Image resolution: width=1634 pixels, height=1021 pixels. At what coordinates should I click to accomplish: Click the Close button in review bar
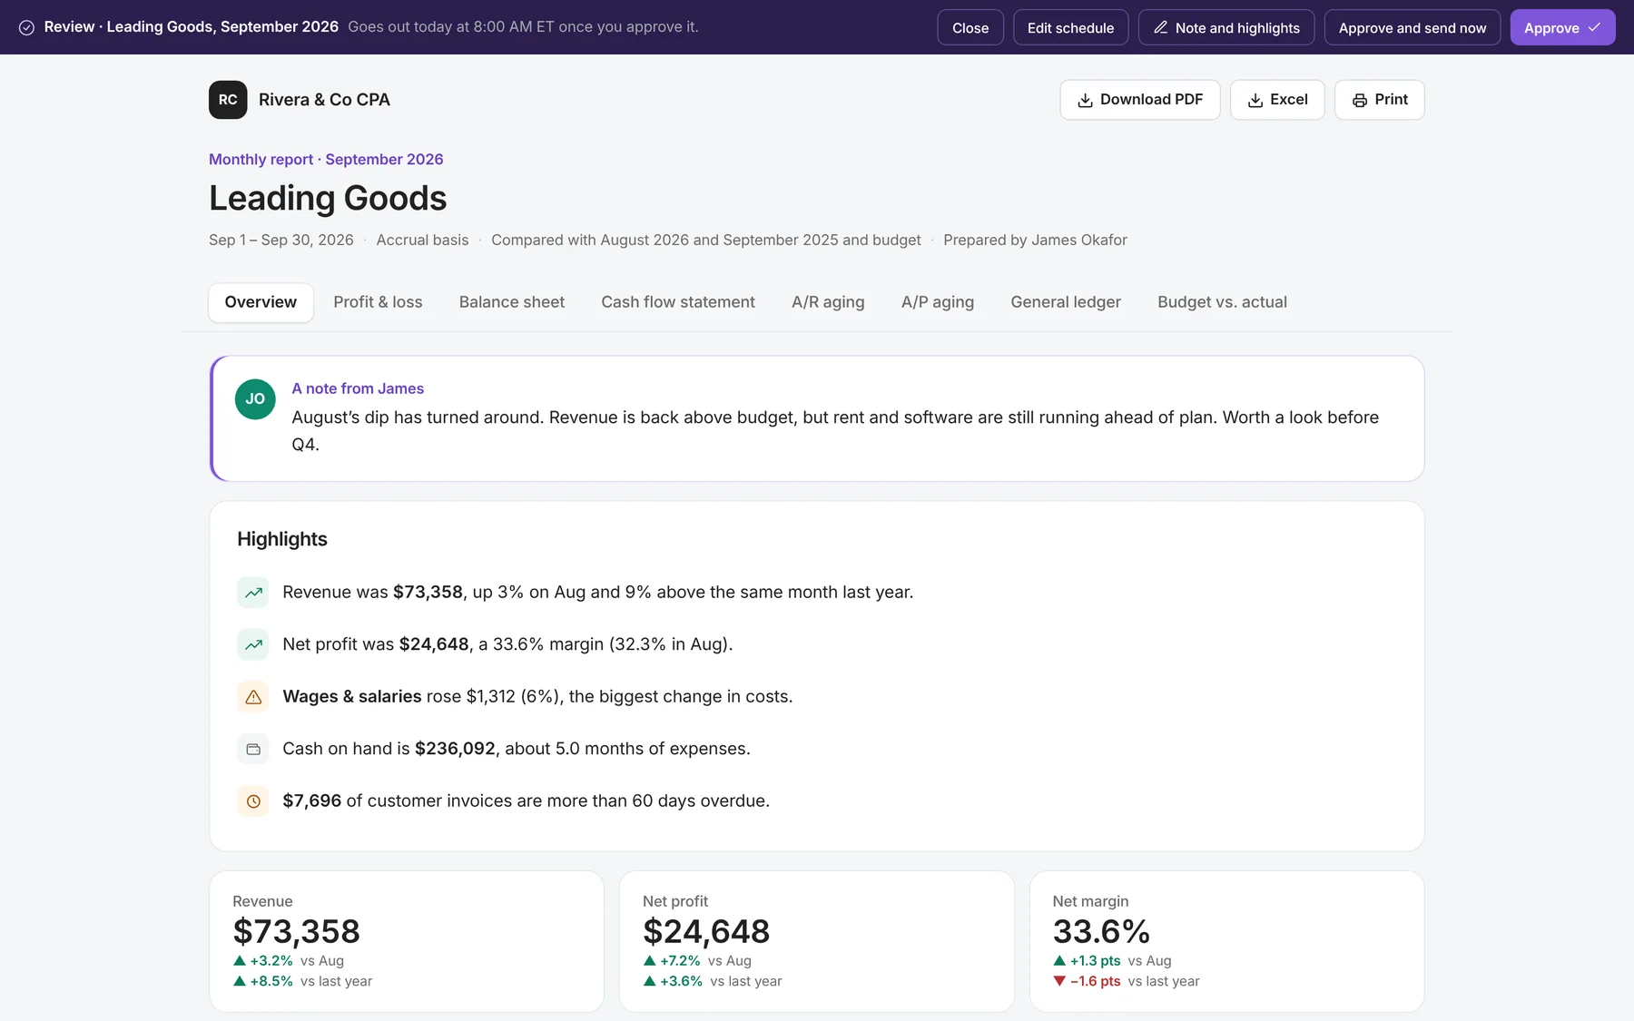tap(970, 27)
